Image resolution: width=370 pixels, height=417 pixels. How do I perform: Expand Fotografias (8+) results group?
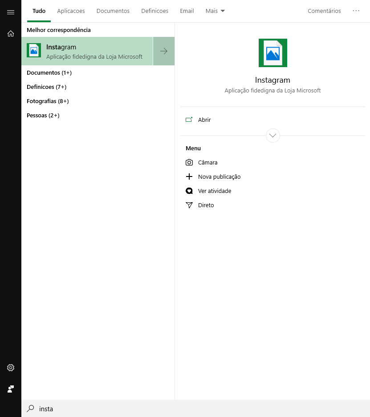point(48,101)
